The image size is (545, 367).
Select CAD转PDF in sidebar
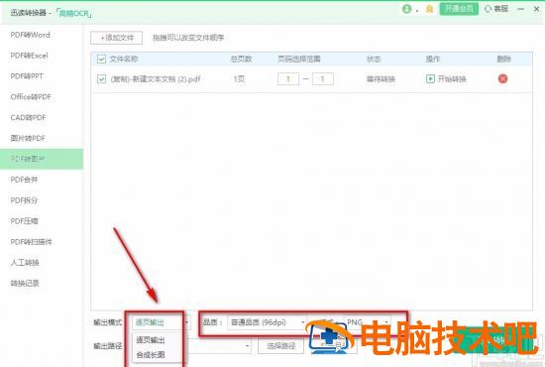click(28, 117)
